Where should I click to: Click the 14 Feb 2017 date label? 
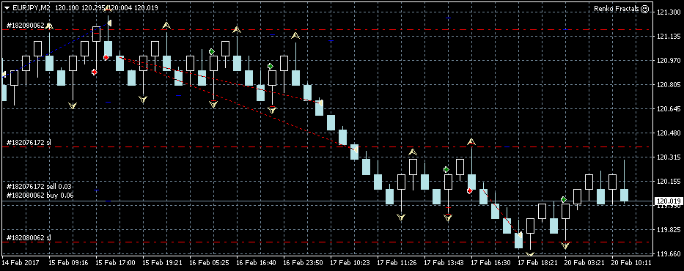[21, 263]
